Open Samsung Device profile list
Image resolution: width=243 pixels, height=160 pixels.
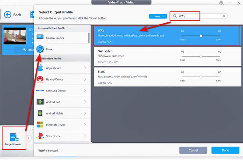click(62, 90)
